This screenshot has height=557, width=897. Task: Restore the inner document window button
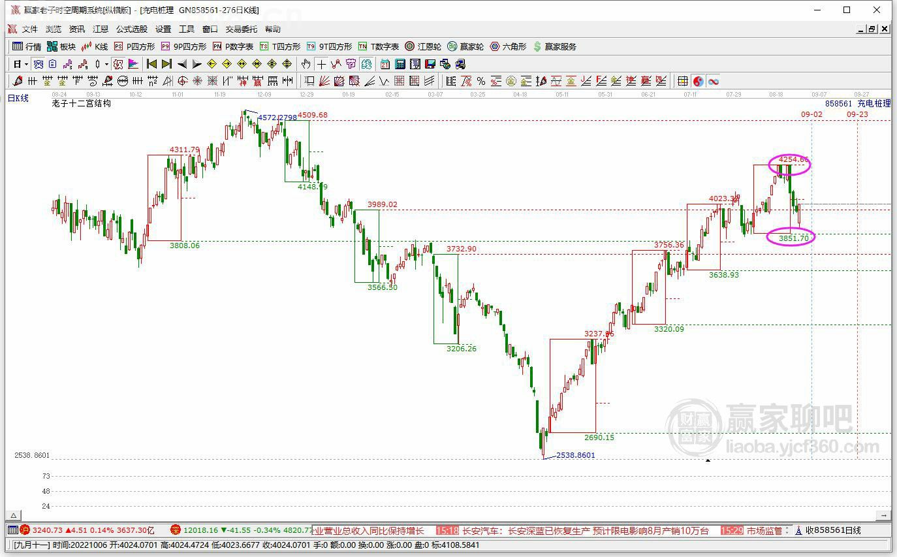point(873,29)
